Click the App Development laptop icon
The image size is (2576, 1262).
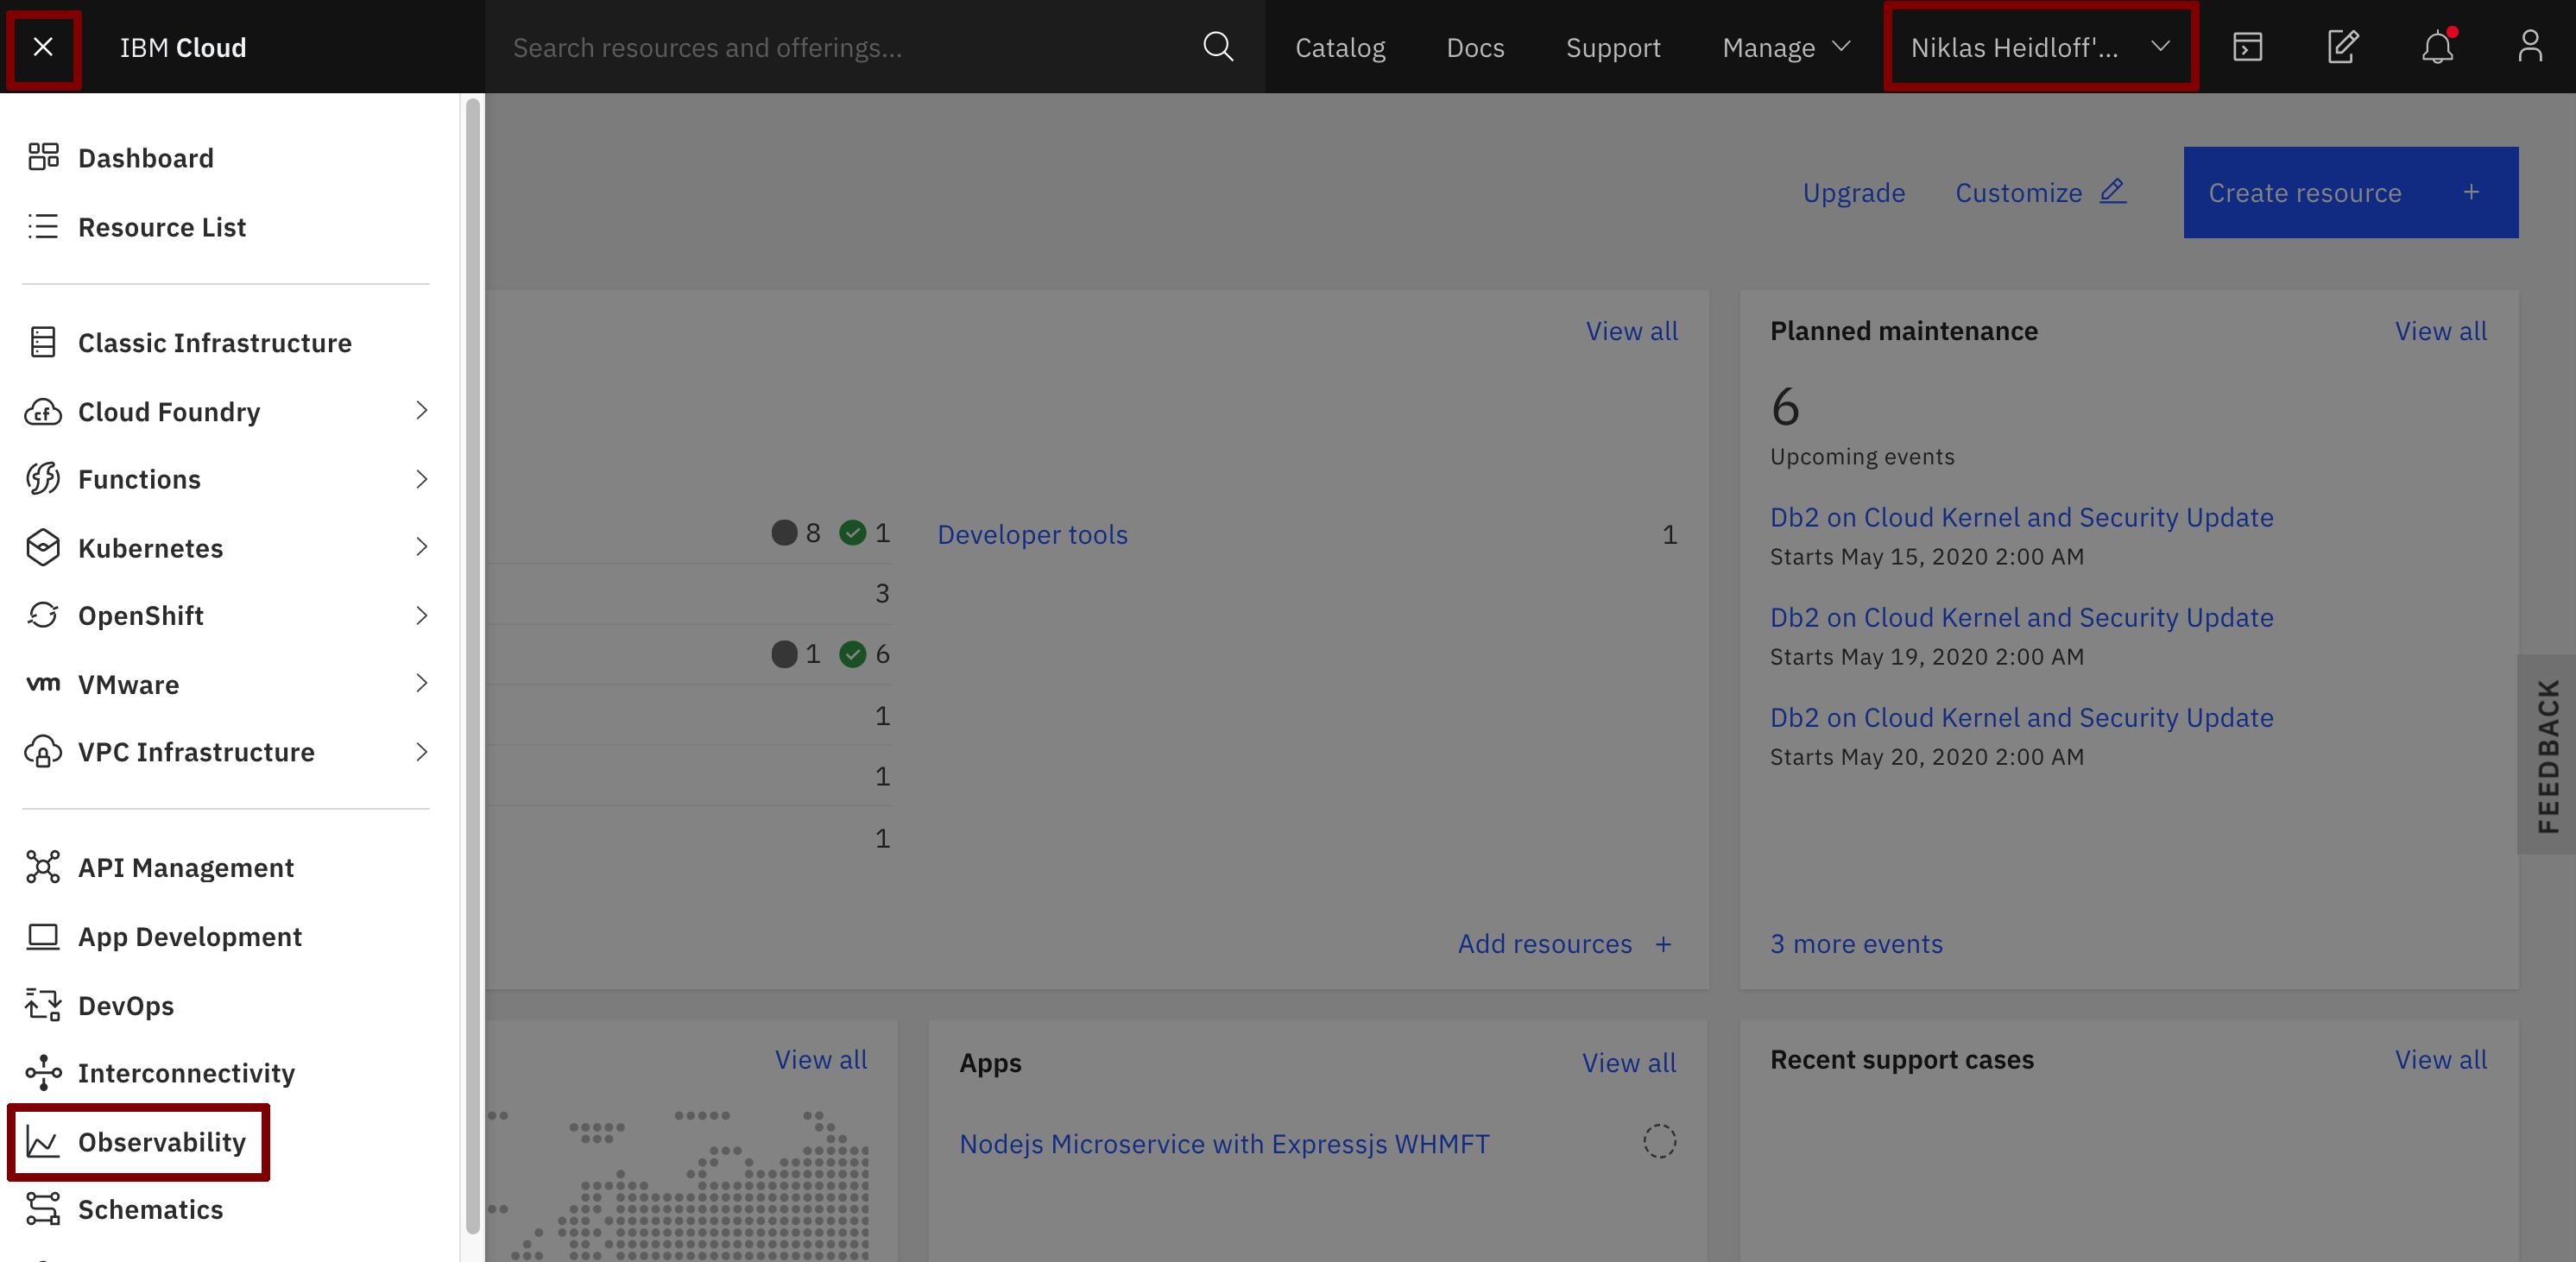coord(43,936)
